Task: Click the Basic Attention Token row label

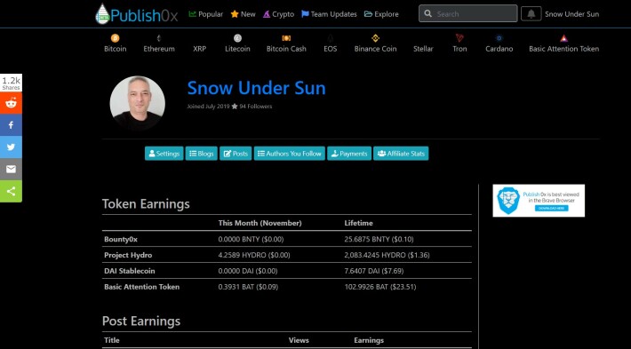Action: coord(141,287)
